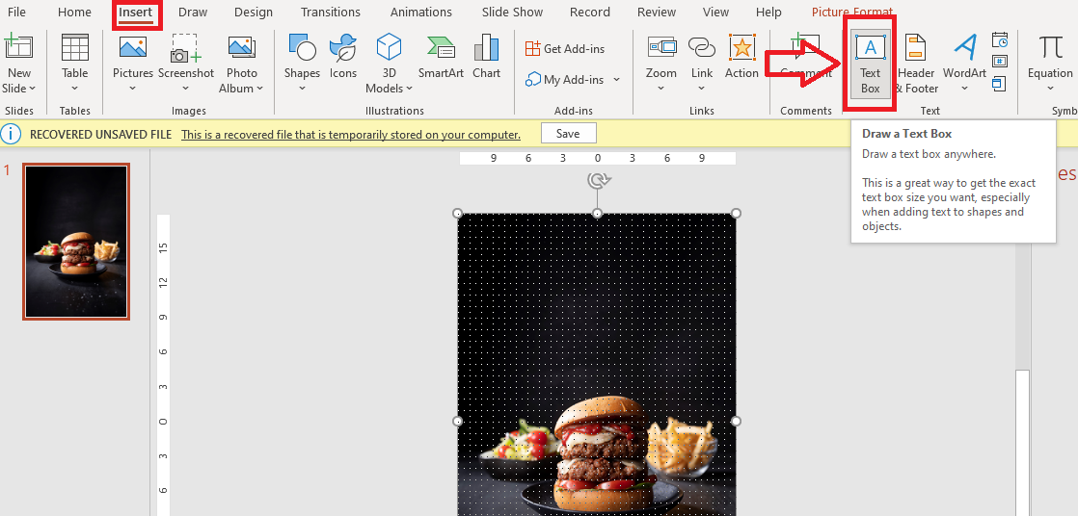Expand the Screenshot dropdown arrow
This screenshot has height=516, width=1078.
(x=186, y=89)
